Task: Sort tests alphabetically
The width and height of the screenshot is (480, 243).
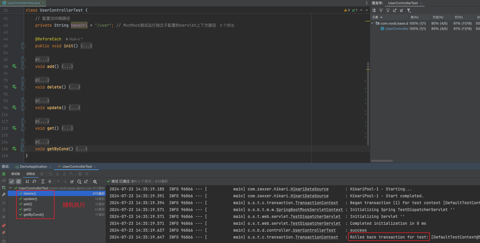Action: 27,181
